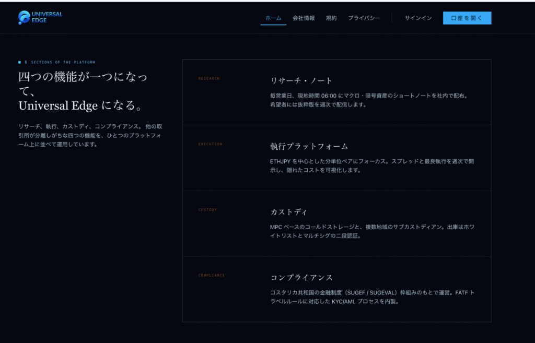Select the リサーチ・ノート heading
The height and width of the screenshot is (343, 535).
tap(301, 81)
